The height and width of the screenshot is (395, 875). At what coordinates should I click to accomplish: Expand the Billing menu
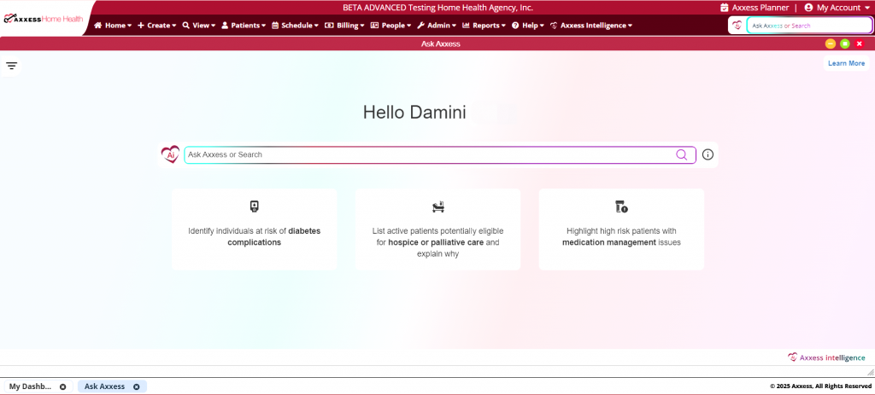[344, 25]
